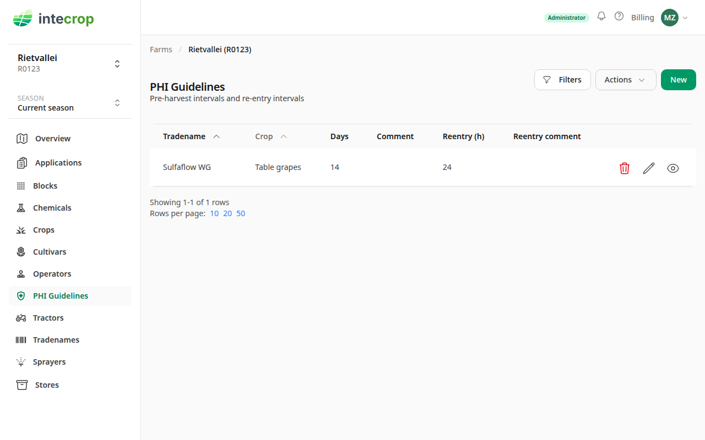Go to Stores
This screenshot has height=440, width=705.
pyautogui.click(x=70, y=385)
